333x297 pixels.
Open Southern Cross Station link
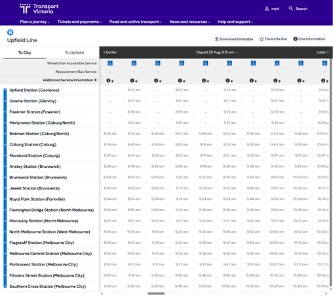pos(47,287)
